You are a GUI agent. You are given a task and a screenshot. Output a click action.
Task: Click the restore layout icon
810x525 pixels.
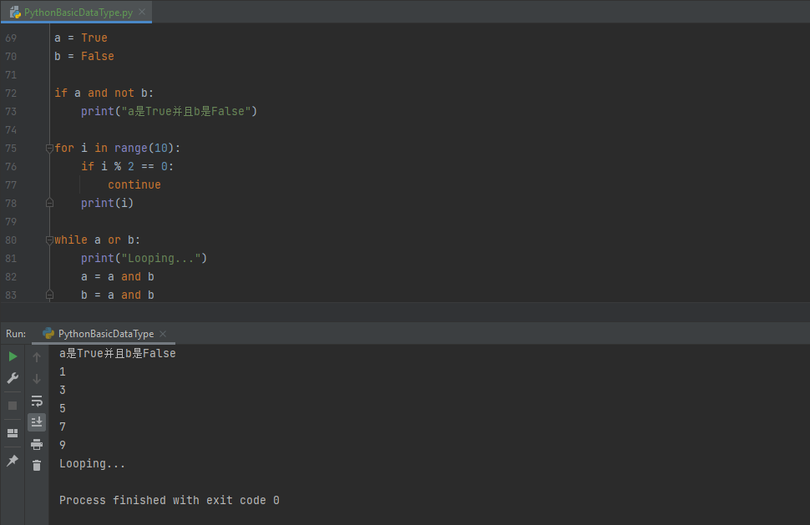13,433
